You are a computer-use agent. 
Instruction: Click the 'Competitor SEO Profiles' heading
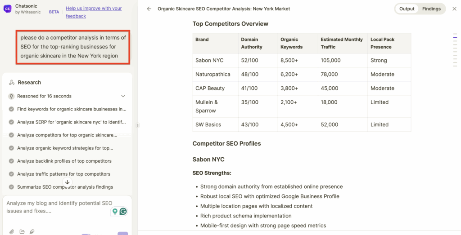tap(227, 143)
